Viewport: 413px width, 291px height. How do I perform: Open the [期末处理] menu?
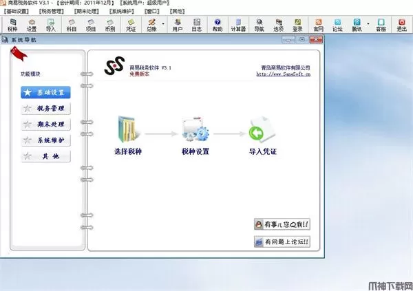[x=87, y=11]
